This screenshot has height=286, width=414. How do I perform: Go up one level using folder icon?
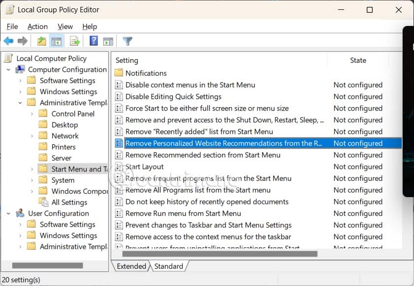(42, 41)
